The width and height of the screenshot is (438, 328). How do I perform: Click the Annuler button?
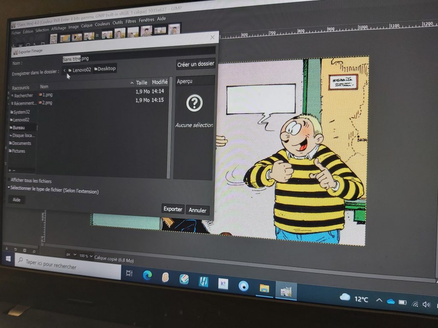click(x=198, y=210)
